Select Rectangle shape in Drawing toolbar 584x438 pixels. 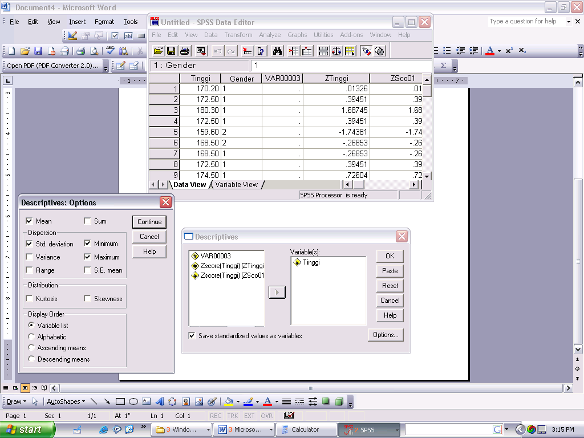(120, 401)
